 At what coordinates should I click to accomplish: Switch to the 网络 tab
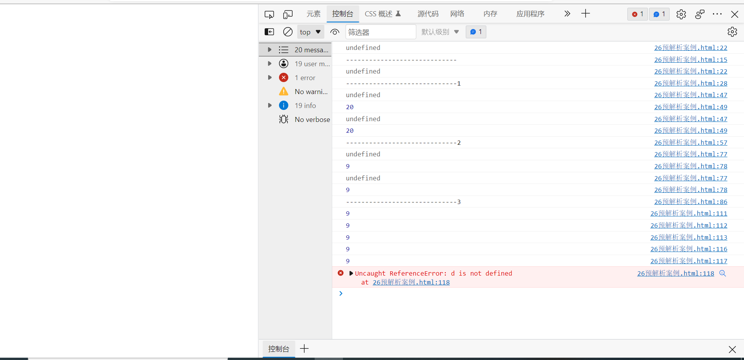457,14
